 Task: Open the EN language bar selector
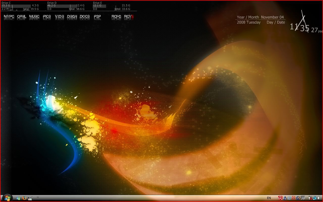269,198
